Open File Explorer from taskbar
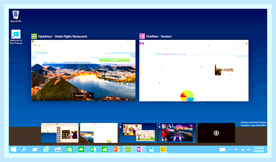This screenshot has height=162, width=276. 57,150
